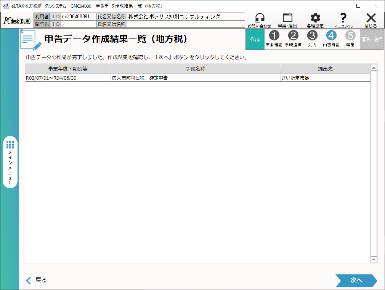
Task: Click the eLTAX title bar logo
Action: [6, 6]
